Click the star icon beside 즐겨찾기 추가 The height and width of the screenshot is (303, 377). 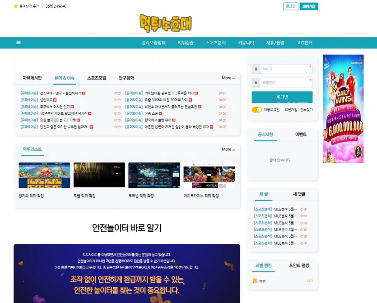pyautogui.click(x=15, y=6)
